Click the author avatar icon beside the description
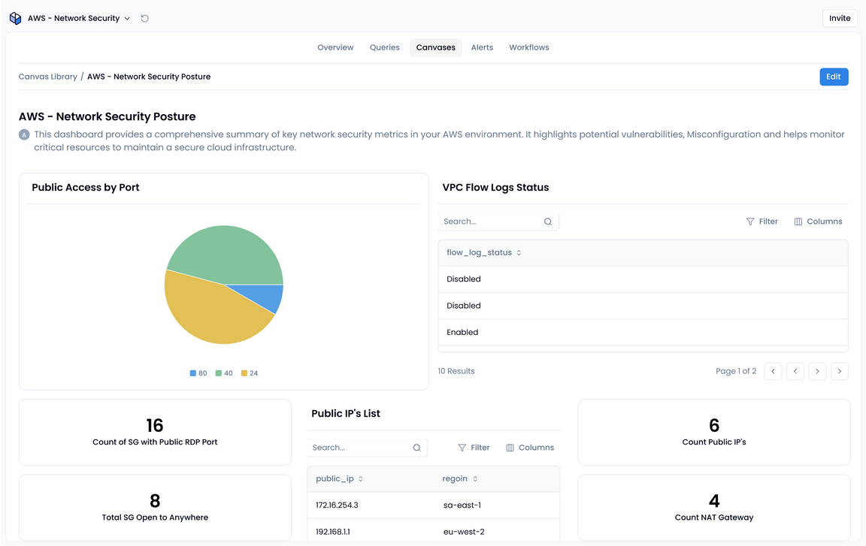The width and height of the screenshot is (866, 546). pos(24,134)
